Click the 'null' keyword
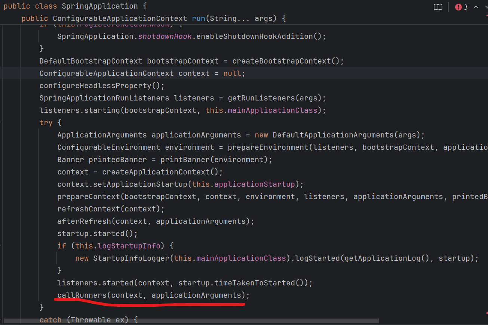The height and width of the screenshot is (325, 488). coord(232,73)
